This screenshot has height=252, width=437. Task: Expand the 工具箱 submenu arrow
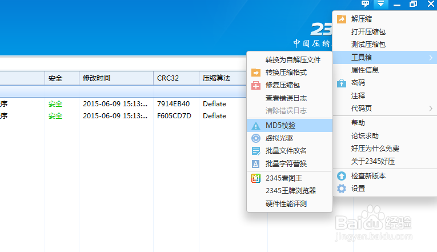click(431, 57)
